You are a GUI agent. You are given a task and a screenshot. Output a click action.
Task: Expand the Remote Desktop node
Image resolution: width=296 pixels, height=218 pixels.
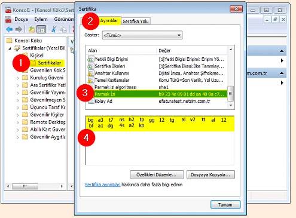pos(18,122)
